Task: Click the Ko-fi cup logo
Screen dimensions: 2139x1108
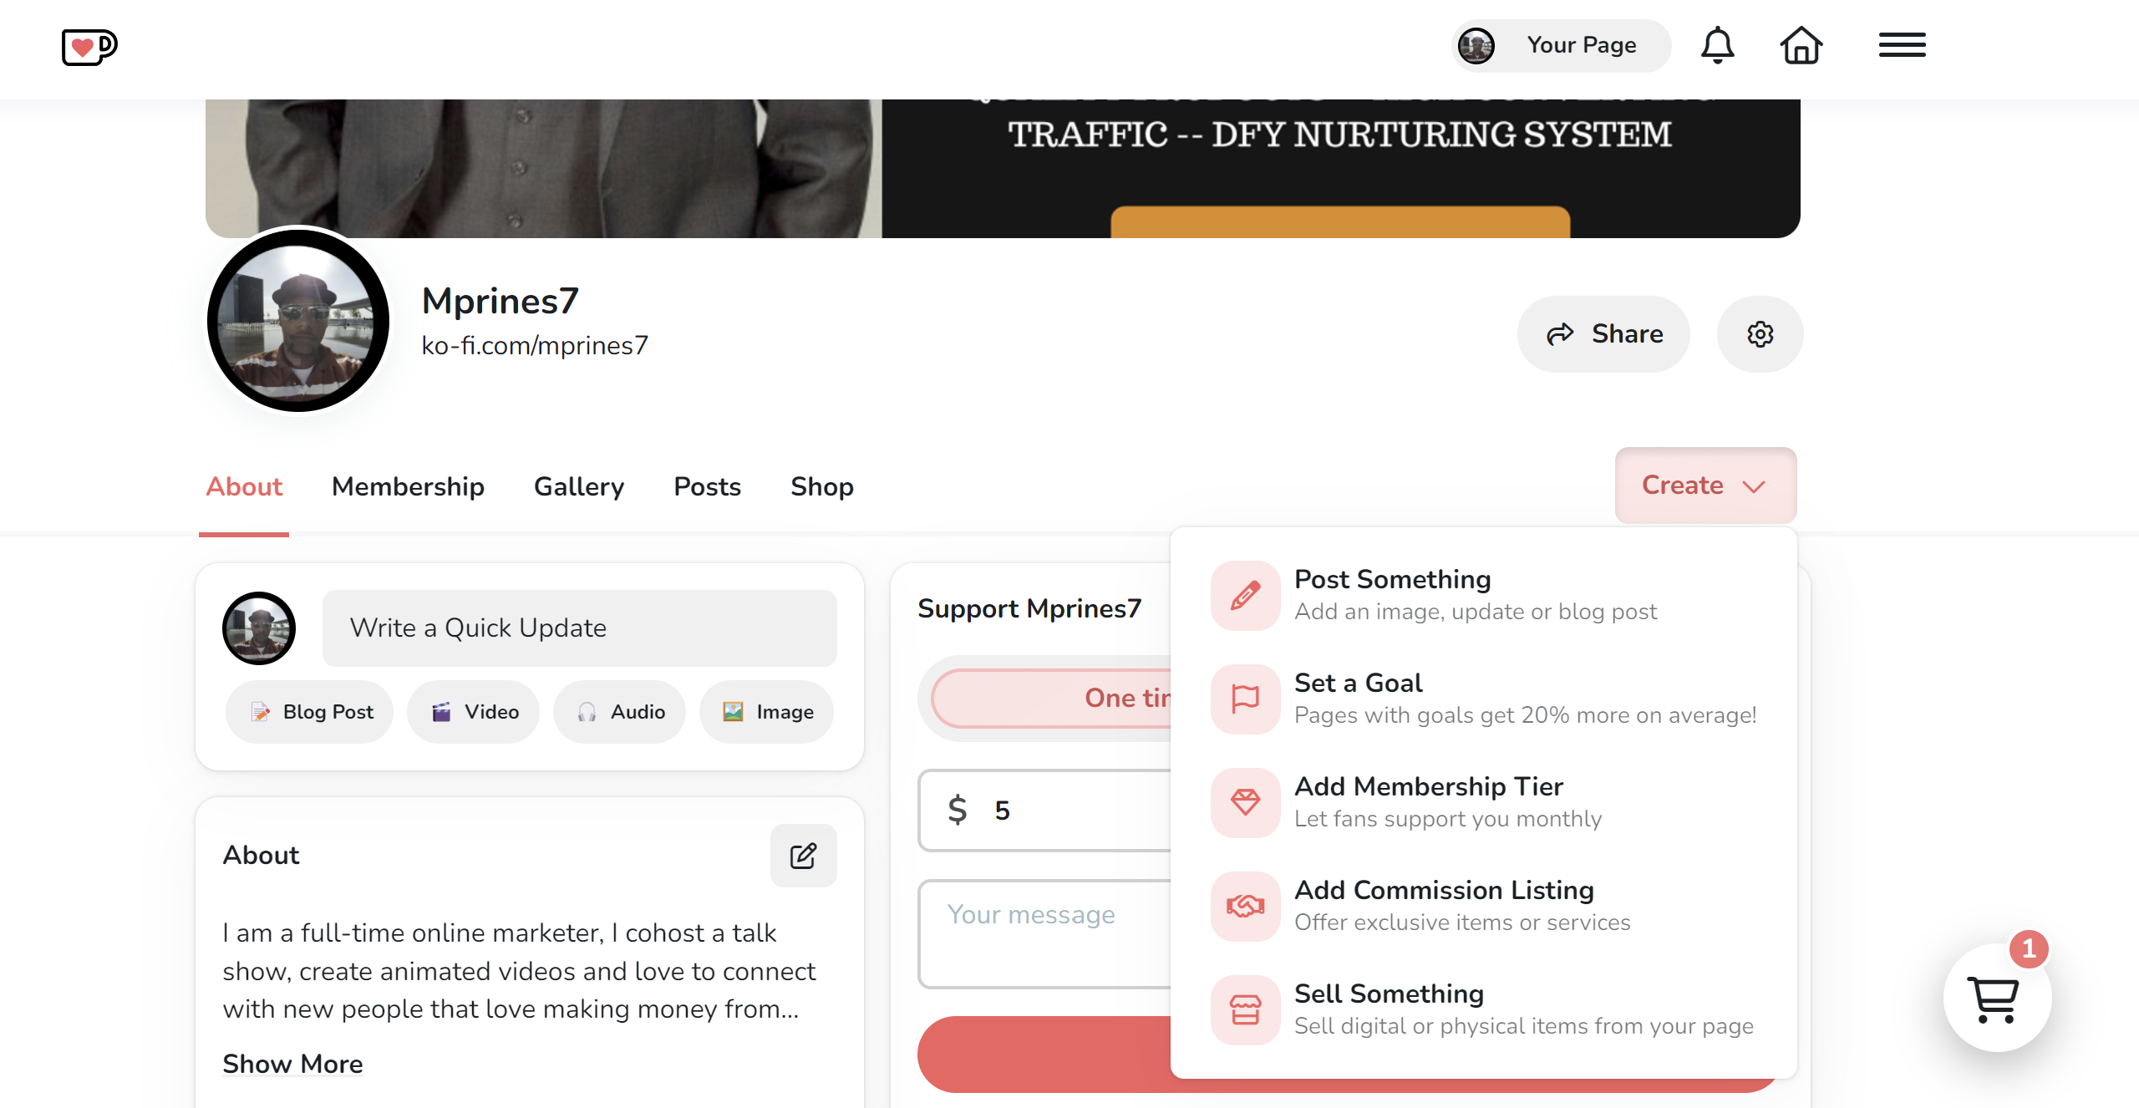Action: 89,47
